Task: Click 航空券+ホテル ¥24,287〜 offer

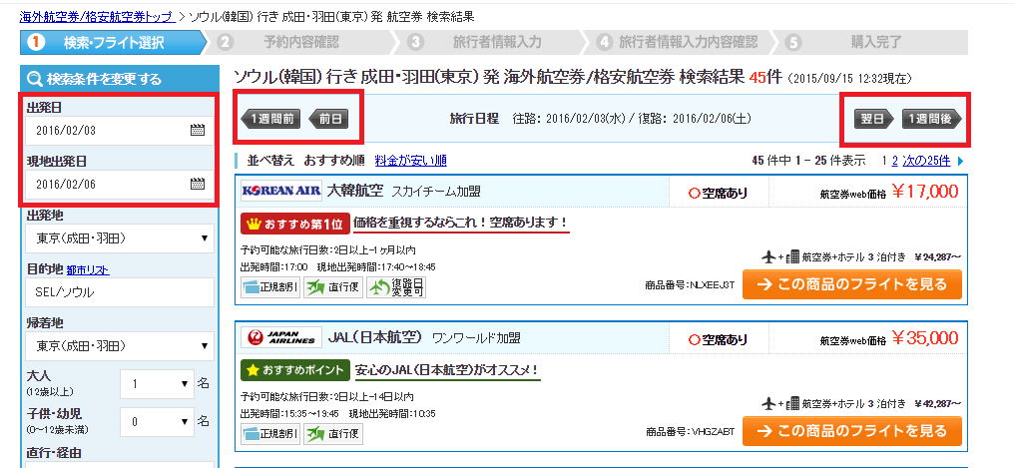Action: click(x=861, y=257)
